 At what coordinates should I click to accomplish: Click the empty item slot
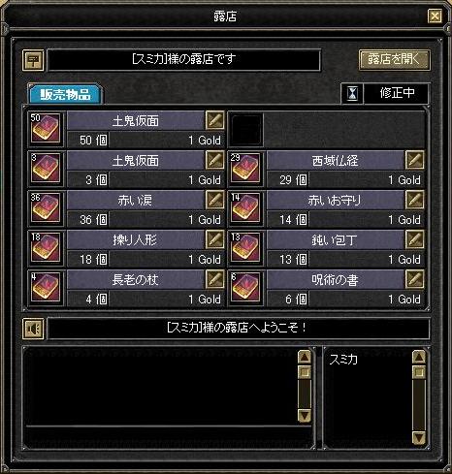click(x=246, y=130)
